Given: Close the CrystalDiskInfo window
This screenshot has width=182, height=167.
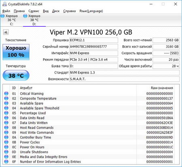Looking at the screenshot, I should 176,4.
